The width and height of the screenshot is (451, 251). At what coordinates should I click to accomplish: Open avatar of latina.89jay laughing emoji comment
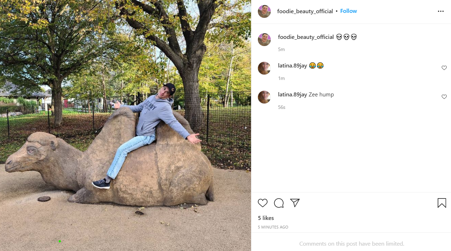click(x=264, y=68)
